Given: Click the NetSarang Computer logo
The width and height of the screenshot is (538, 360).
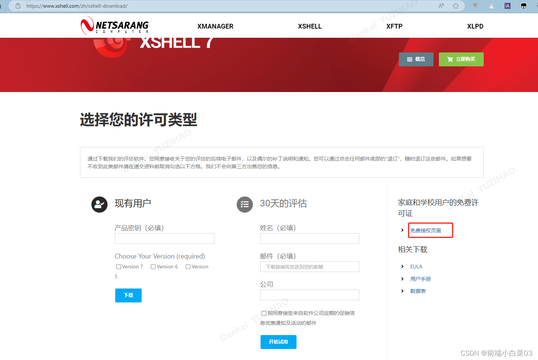Looking at the screenshot, I should point(115,26).
